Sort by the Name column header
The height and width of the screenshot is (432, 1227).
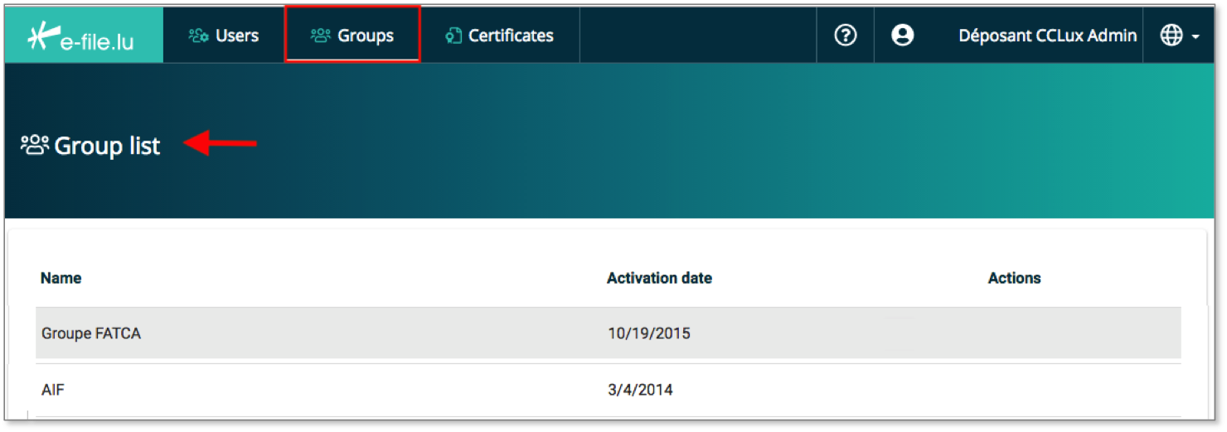coord(61,278)
